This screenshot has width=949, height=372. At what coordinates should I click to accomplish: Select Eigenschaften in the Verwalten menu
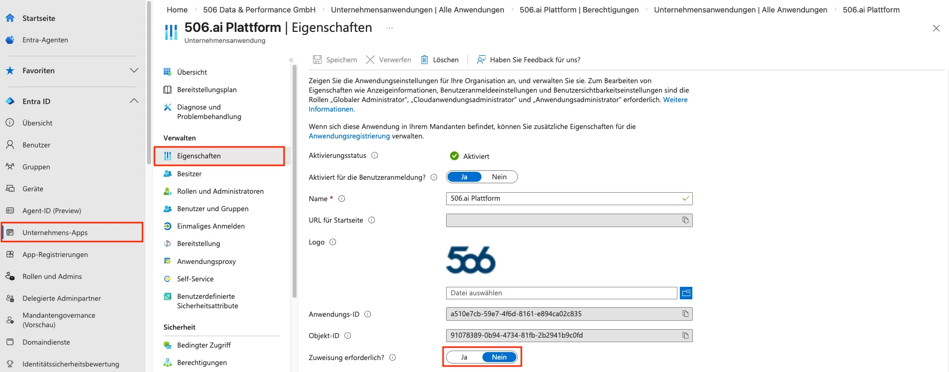coord(219,156)
